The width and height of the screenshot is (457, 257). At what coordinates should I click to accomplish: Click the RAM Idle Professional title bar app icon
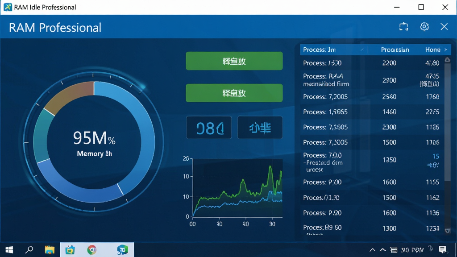[x=8, y=7]
